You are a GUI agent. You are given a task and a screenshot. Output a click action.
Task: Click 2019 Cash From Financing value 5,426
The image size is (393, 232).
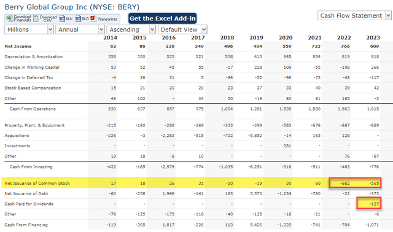tap(256, 225)
